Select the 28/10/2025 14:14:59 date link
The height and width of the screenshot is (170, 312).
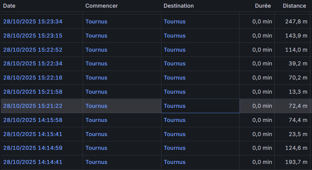pos(33,148)
